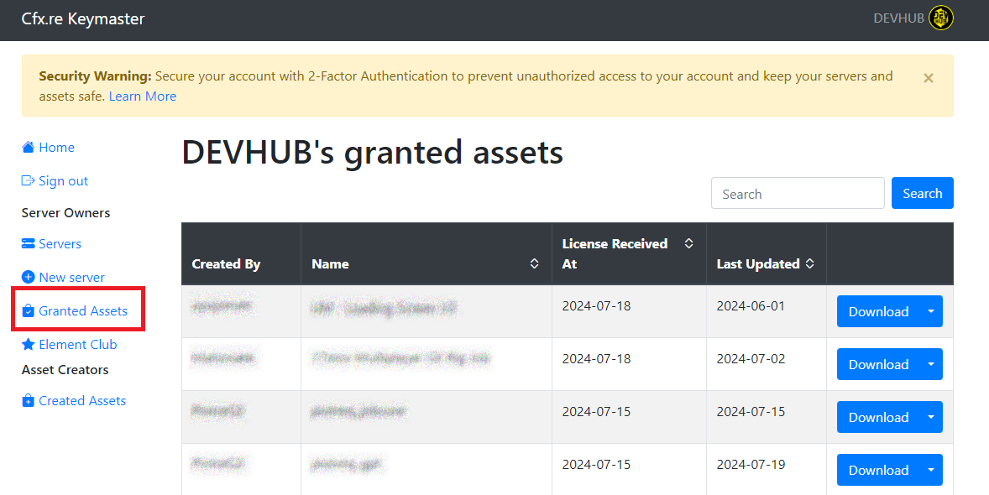Expand dropdown arrow beside 2024-07-02 Download
989x495 pixels.
[930, 364]
